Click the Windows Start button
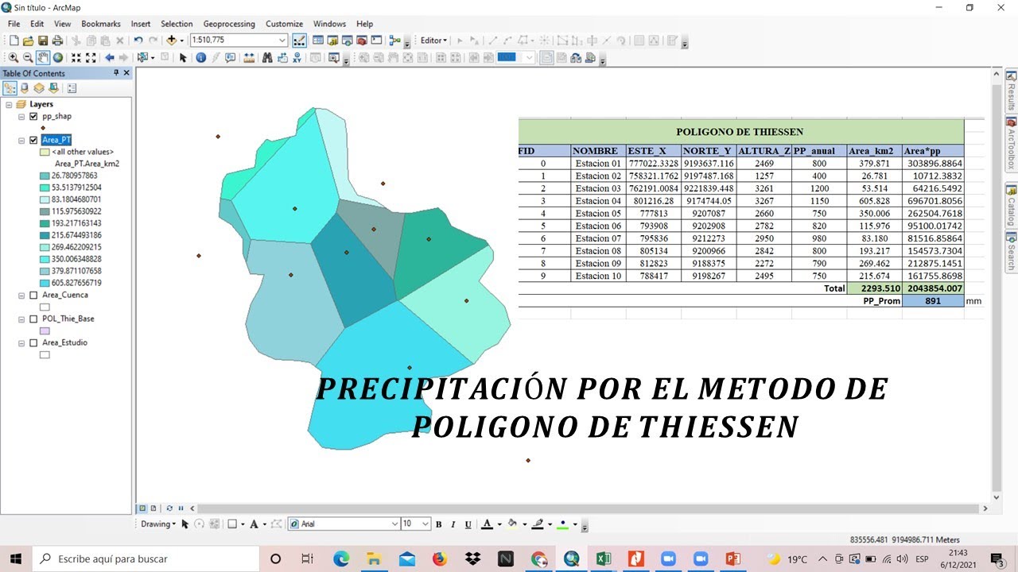The height and width of the screenshot is (572, 1018). pyautogui.click(x=16, y=559)
